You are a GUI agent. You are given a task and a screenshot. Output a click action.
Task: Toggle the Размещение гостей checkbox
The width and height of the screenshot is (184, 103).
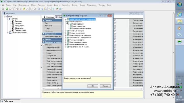(68, 40)
